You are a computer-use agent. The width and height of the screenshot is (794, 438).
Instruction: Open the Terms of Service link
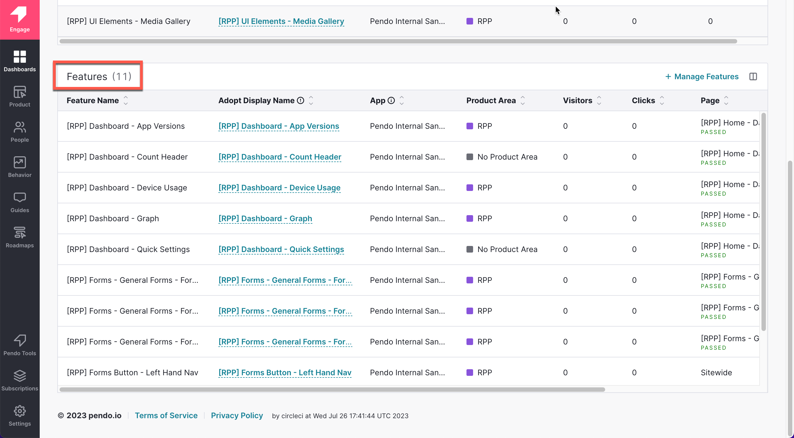[166, 415]
